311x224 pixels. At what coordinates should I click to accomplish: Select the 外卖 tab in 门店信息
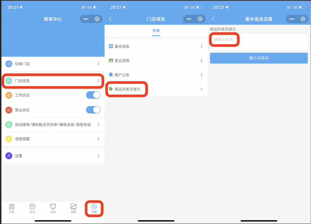tap(156, 31)
